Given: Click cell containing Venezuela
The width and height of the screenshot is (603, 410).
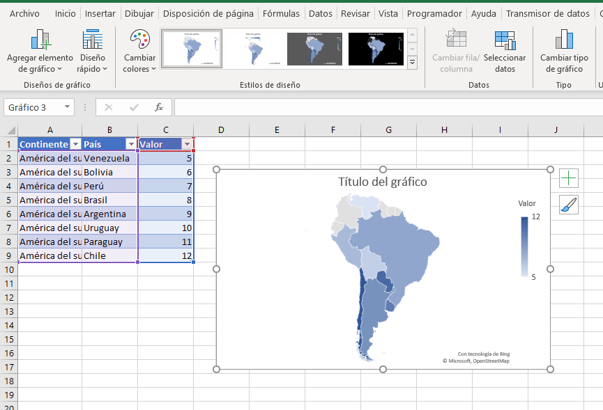Looking at the screenshot, I should point(109,158).
